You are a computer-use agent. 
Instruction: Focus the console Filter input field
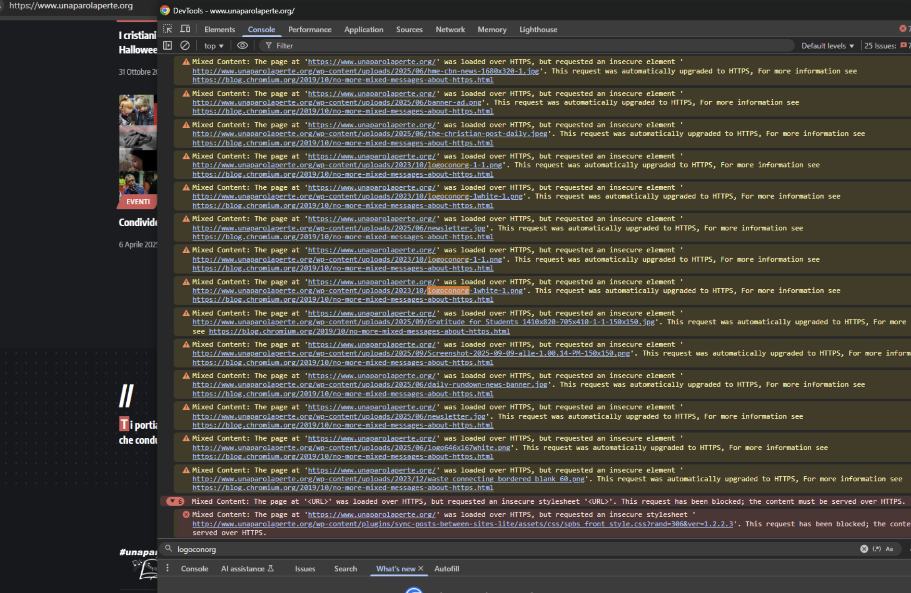point(526,46)
